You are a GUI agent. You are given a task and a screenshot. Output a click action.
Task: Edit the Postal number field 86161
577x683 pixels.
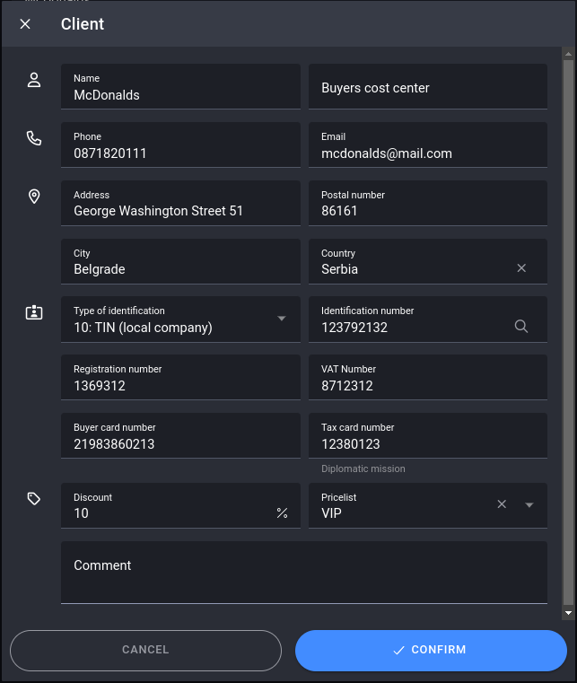pyautogui.click(x=428, y=203)
